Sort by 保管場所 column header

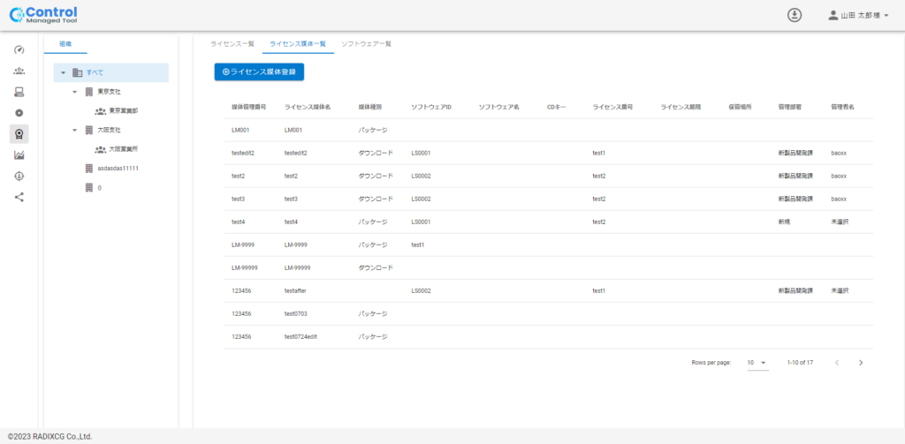740,108
